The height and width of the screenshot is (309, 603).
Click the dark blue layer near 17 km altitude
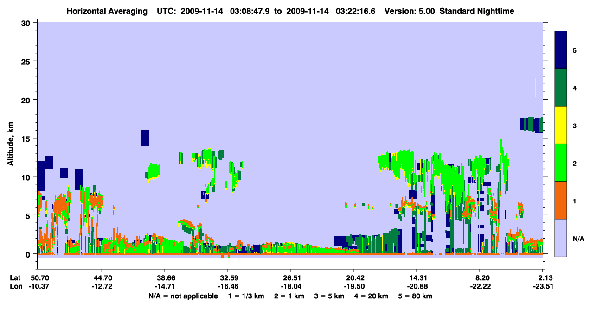click(x=532, y=125)
